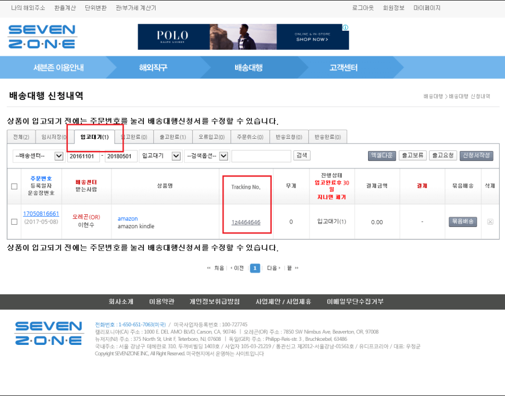
Task: Open 마이페이지 link
Action: 427,8
